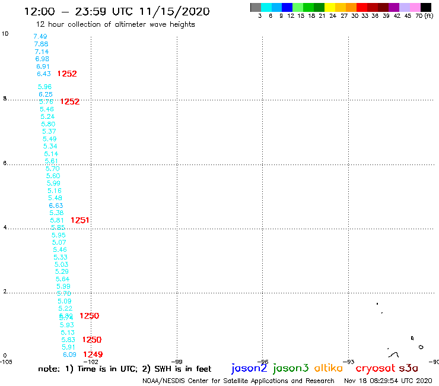Click the bright red swatch in the color scale
439x386 pixels.
point(362,7)
